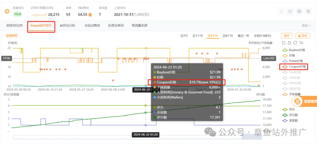317x145 pixels.
Task: Select the 最近一年 time range
Action: [243, 36]
